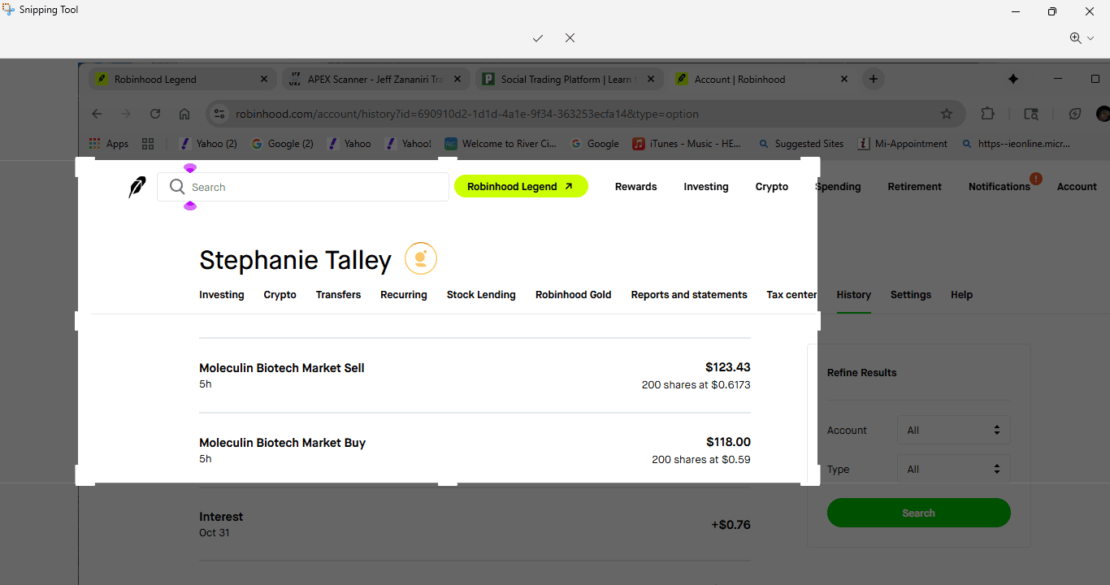Open the Settings tab
This screenshot has width=1110, height=585.
(911, 295)
